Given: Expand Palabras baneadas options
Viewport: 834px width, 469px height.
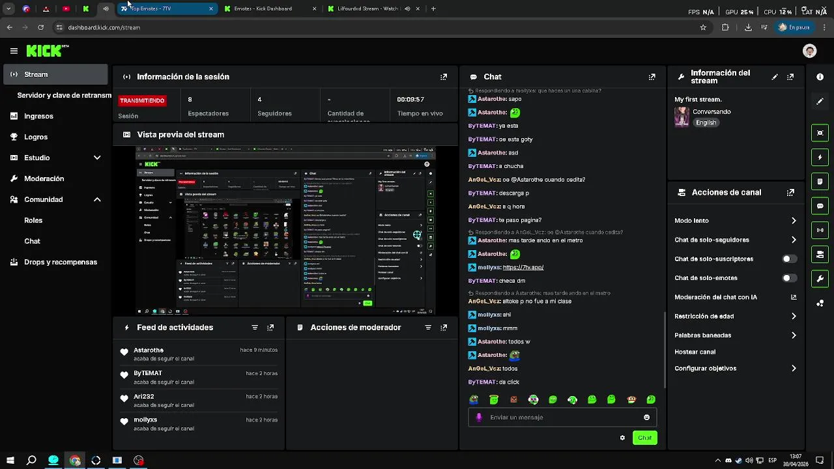Looking at the screenshot, I should [794, 335].
